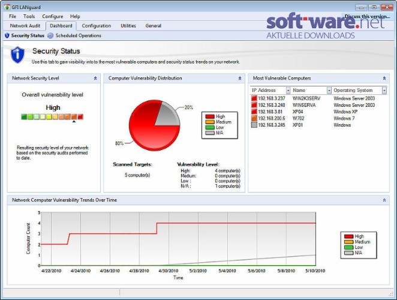Open the IP Address column filter dropdown

coord(288,91)
